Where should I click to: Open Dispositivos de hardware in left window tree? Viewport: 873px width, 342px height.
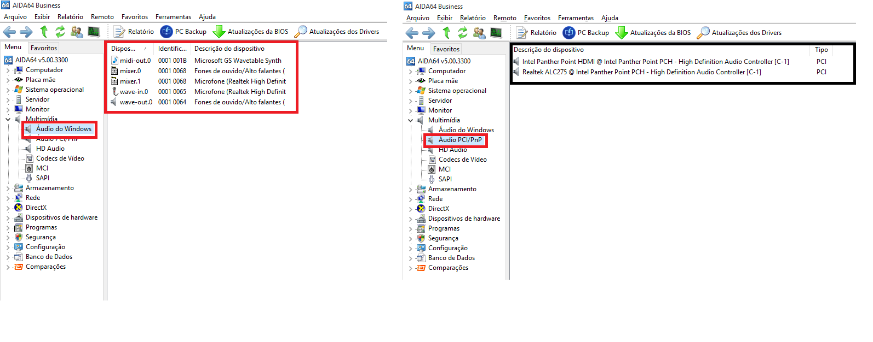pyautogui.click(x=61, y=217)
